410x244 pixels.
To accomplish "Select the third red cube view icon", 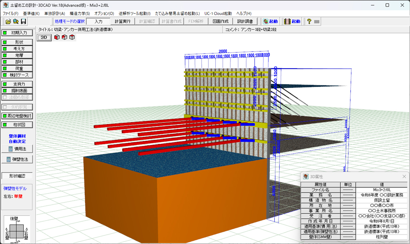I will point(72,37).
